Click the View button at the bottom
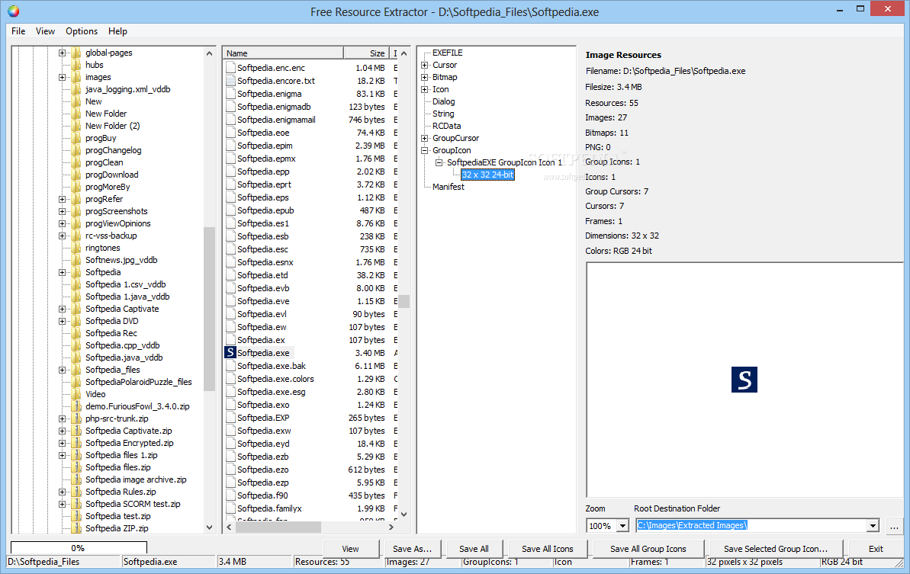The width and height of the screenshot is (910, 574). pos(351,549)
